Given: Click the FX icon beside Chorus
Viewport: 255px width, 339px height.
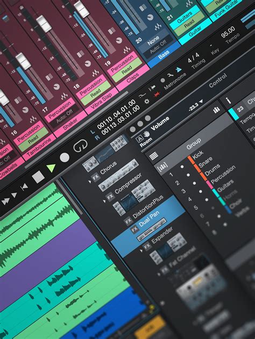Looking at the screenshot, I should click(95, 177).
